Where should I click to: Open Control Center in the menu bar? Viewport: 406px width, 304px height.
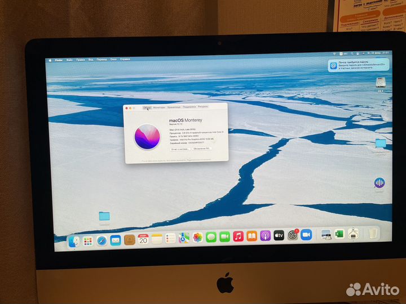tap(358, 53)
